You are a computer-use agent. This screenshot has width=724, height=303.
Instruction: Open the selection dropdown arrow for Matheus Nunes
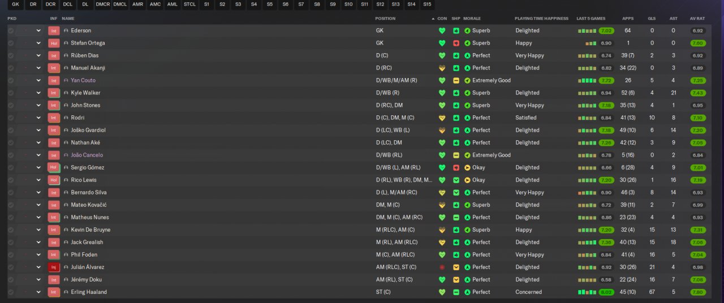(x=38, y=217)
